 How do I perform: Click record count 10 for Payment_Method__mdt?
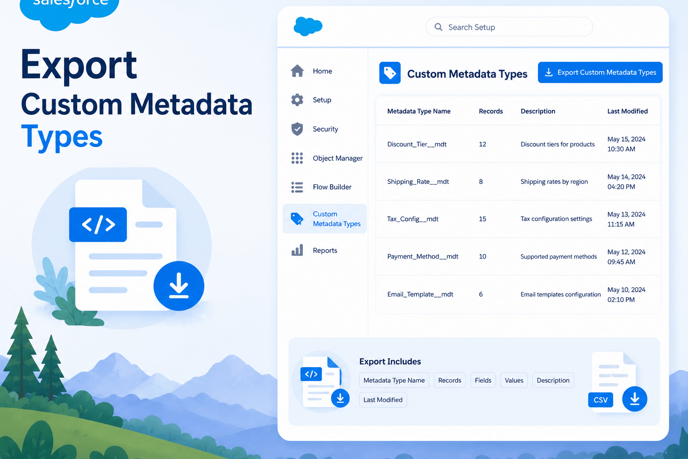[x=482, y=256]
